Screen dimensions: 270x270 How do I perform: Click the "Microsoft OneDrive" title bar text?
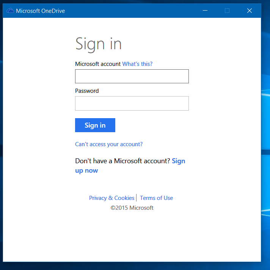click(40, 11)
